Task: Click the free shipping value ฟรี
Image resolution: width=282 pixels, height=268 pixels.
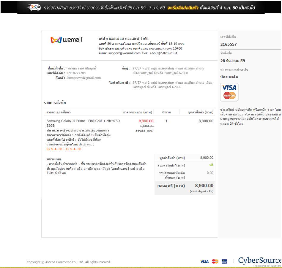Action: [211, 165]
